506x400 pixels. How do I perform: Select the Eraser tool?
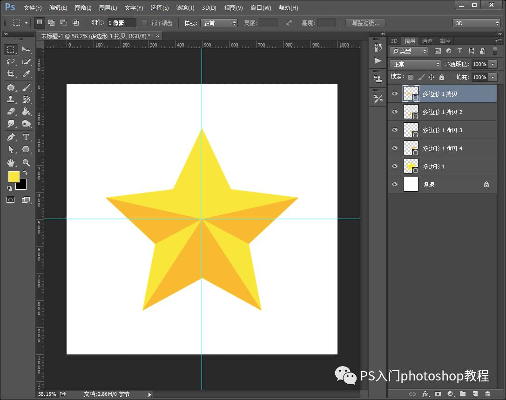[11, 112]
